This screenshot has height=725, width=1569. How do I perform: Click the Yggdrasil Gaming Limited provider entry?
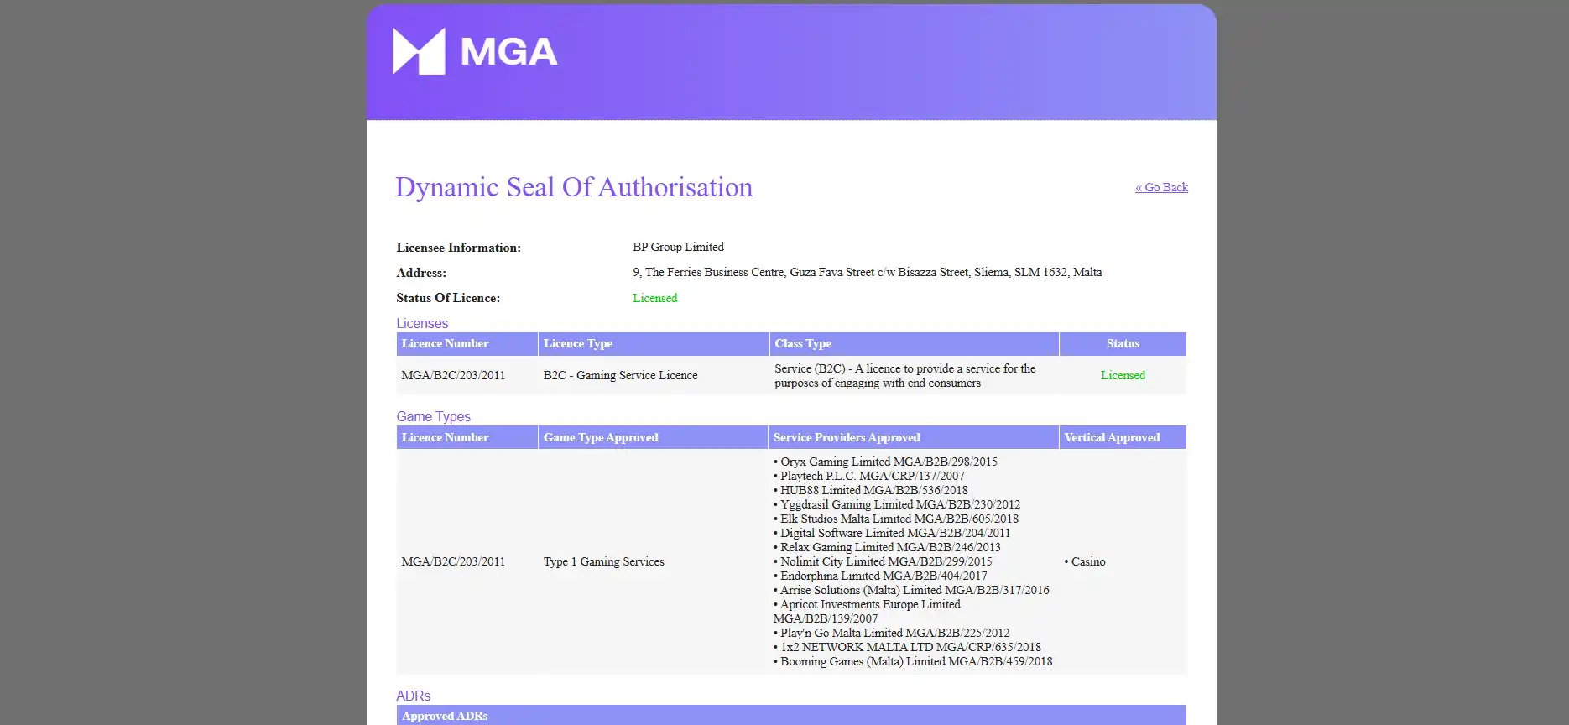click(897, 504)
